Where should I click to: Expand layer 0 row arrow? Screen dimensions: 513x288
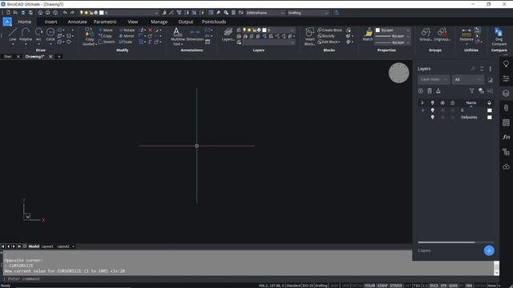[422, 110]
